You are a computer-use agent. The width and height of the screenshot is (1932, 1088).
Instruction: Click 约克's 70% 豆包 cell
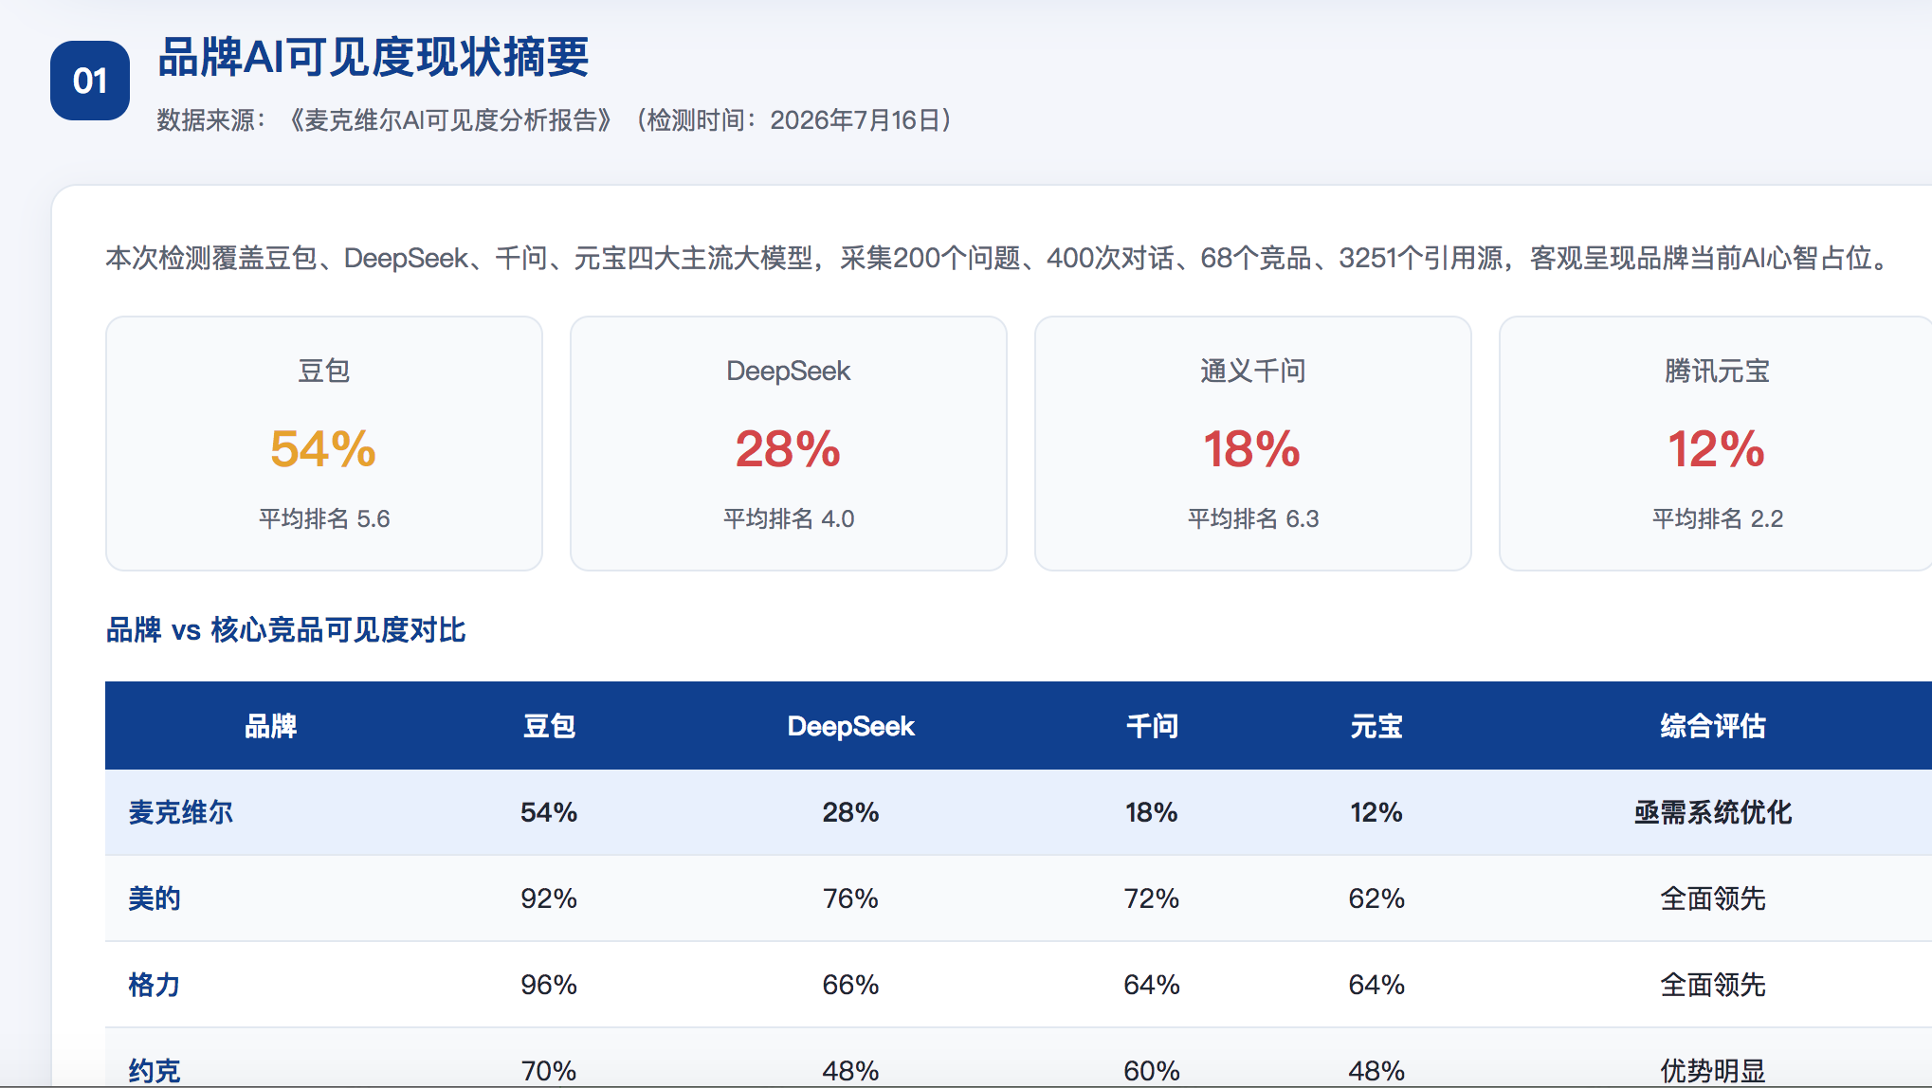(549, 1071)
